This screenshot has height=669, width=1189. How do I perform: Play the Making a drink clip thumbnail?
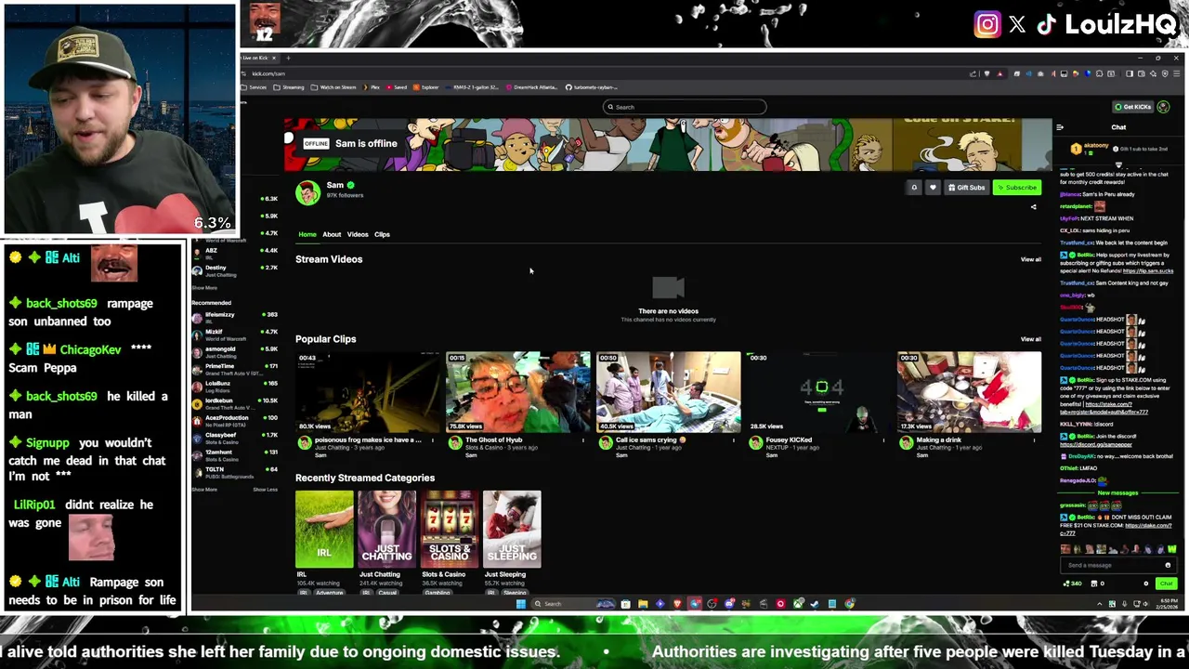(969, 392)
